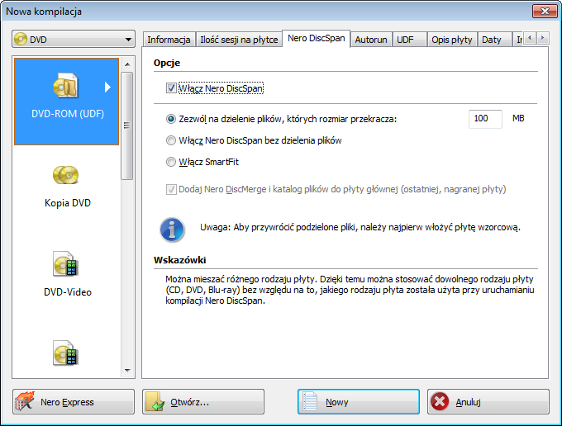The height and width of the screenshot is (426, 562).
Task: Select the Włącz SmartFit radio option
Action: click(171, 162)
